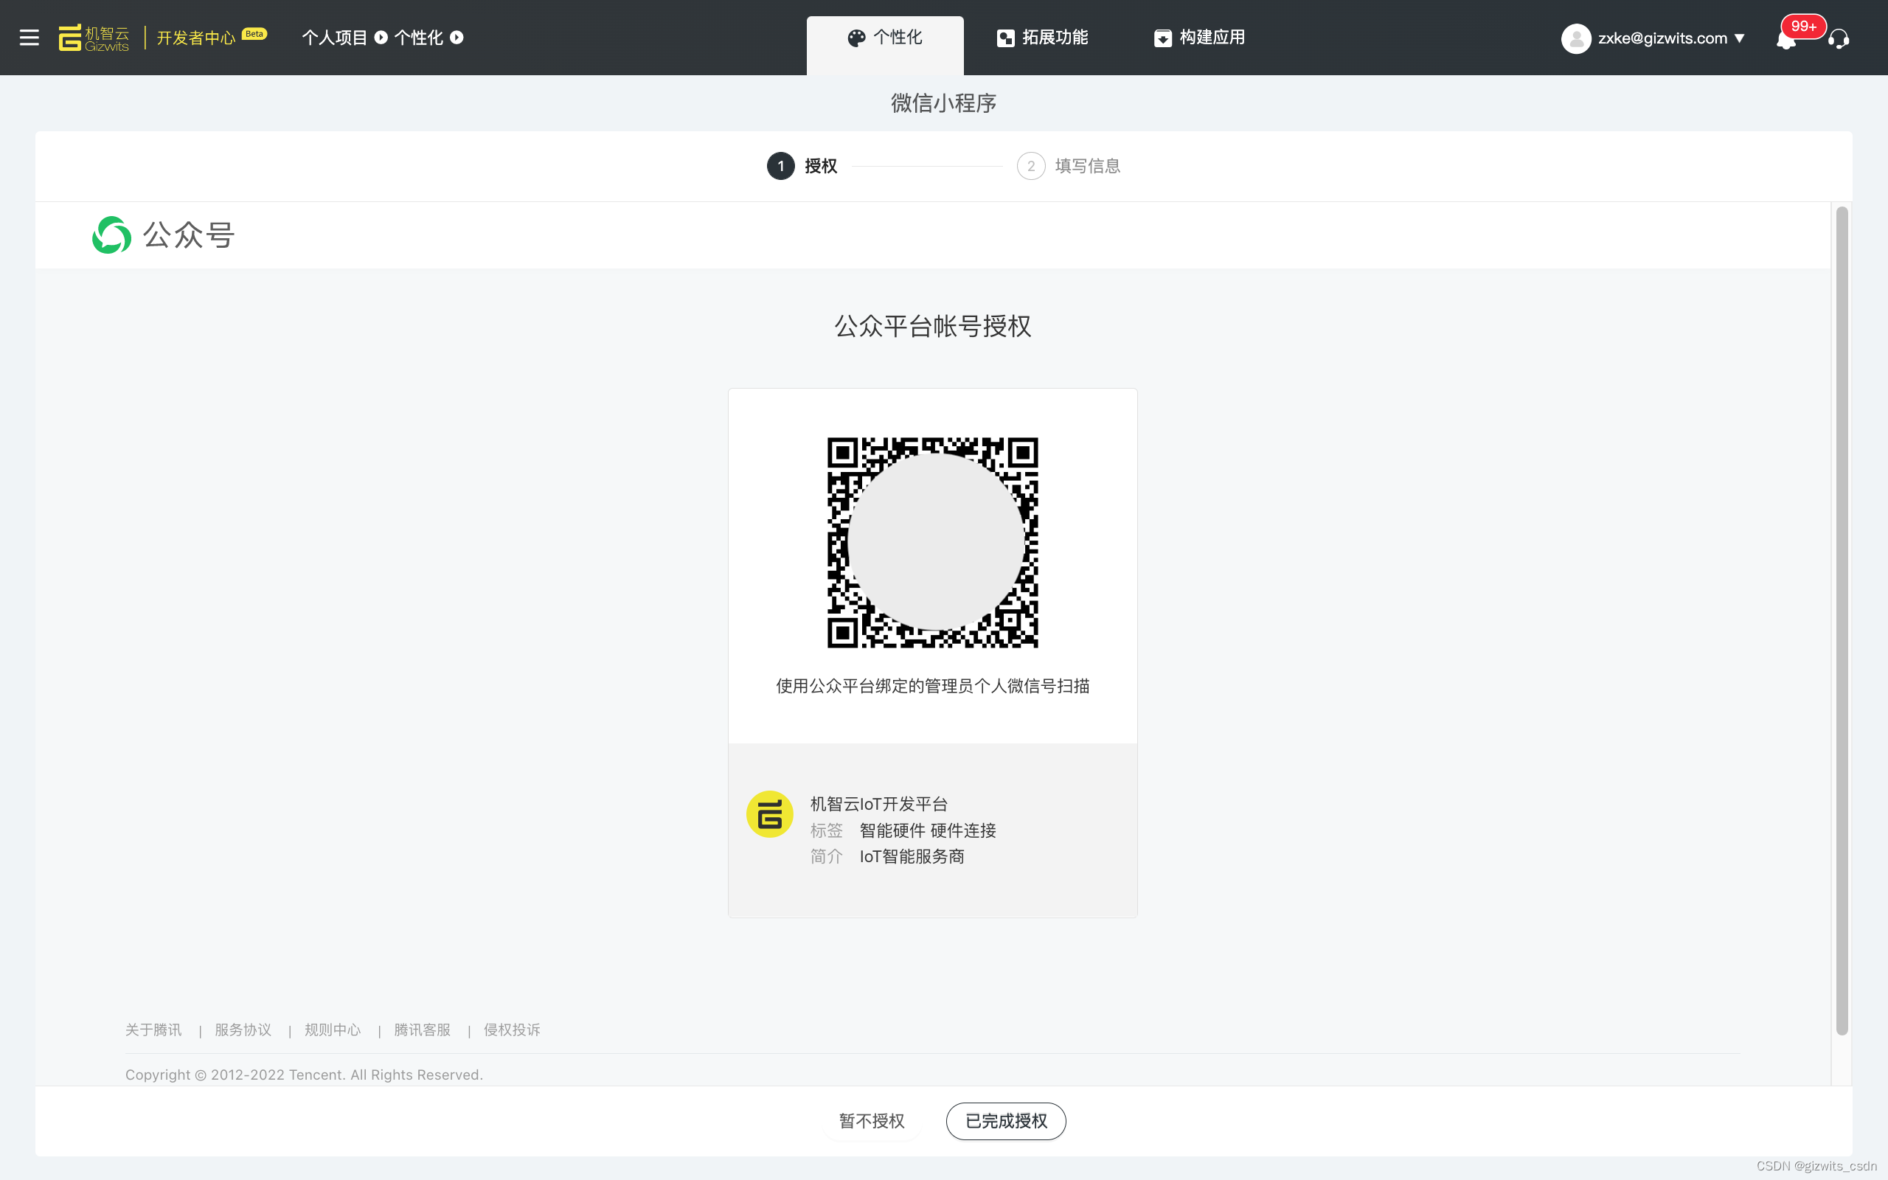This screenshot has height=1180, width=1888.
Task: Click the yellow 机智云IoT platform icon
Action: click(769, 814)
